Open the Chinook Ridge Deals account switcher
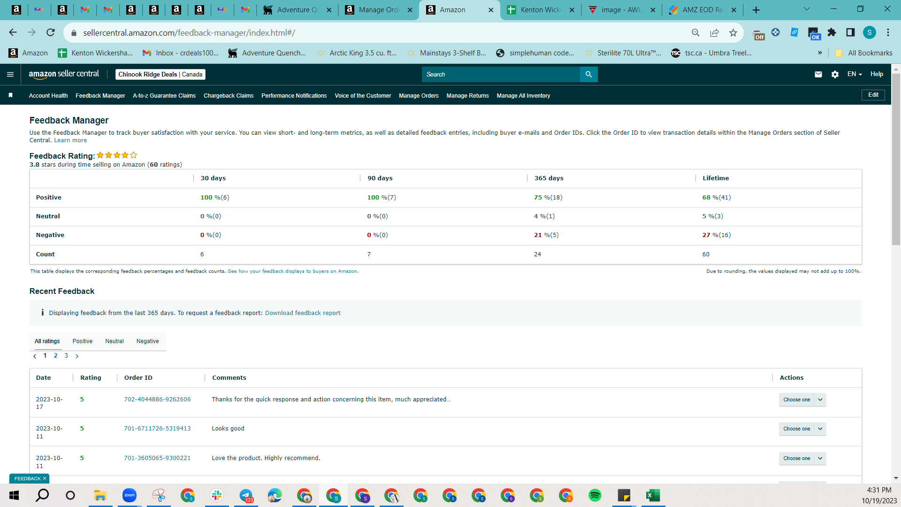This screenshot has width=901, height=507. click(x=160, y=74)
